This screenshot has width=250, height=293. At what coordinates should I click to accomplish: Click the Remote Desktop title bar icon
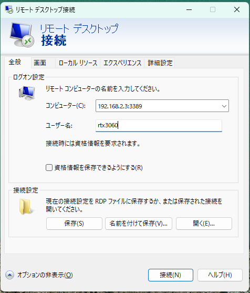(8, 9)
